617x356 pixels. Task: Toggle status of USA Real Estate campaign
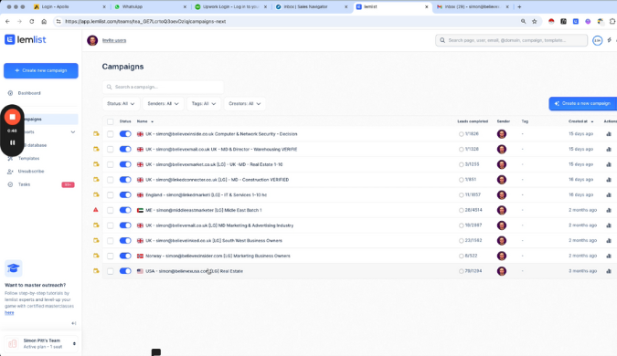pos(125,271)
